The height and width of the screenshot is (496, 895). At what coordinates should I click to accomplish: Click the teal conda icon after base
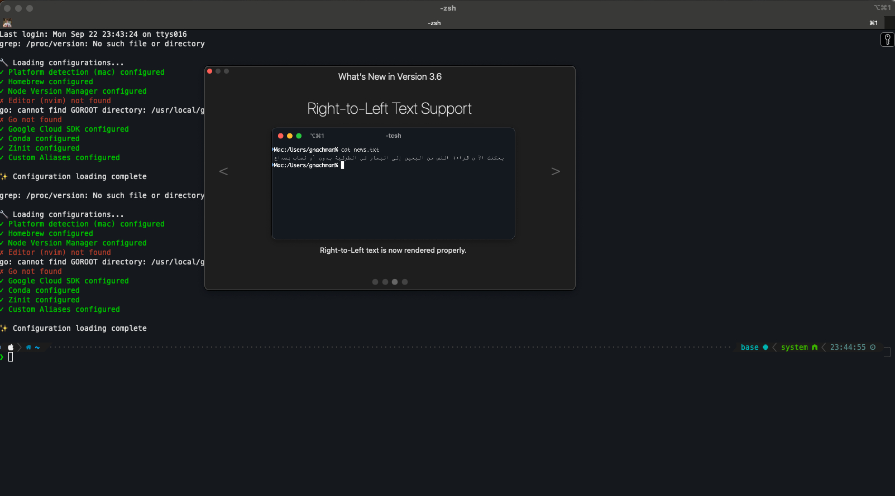click(765, 347)
